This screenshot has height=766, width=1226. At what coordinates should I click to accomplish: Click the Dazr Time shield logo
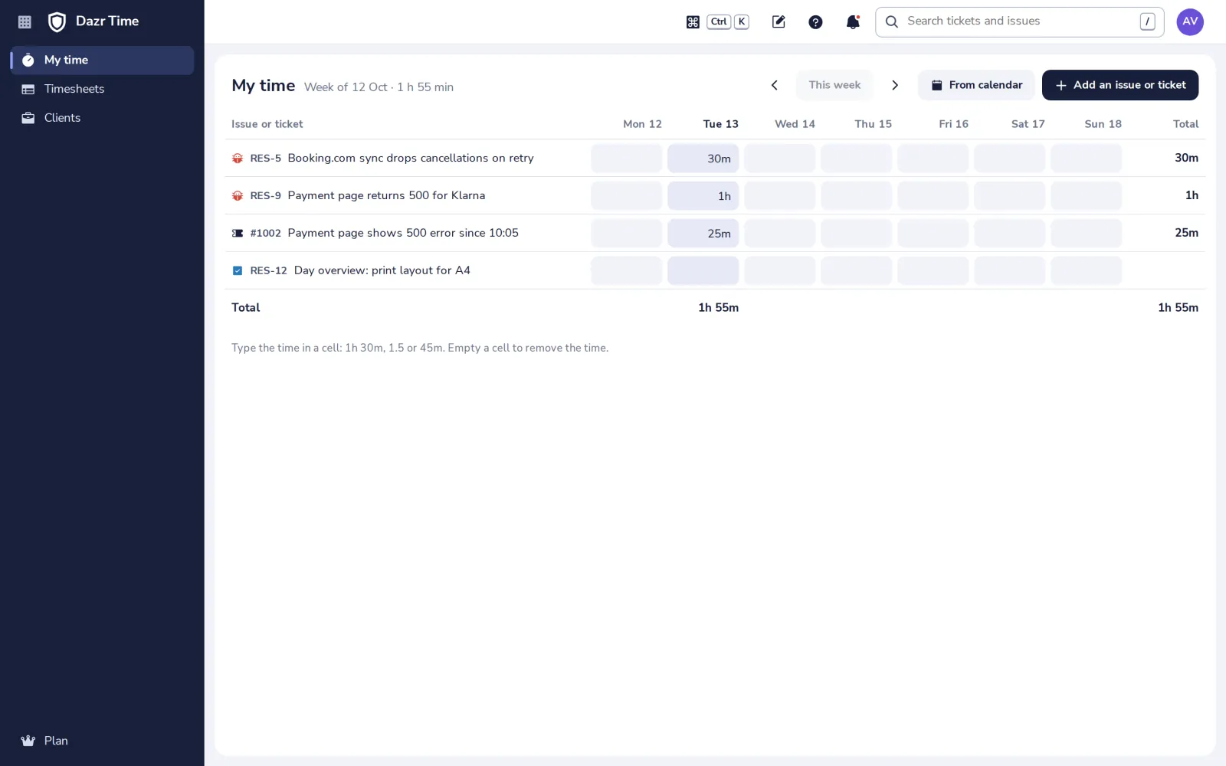pyautogui.click(x=57, y=22)
